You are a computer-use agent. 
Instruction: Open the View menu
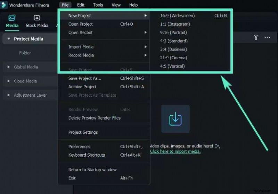(116, 5)
